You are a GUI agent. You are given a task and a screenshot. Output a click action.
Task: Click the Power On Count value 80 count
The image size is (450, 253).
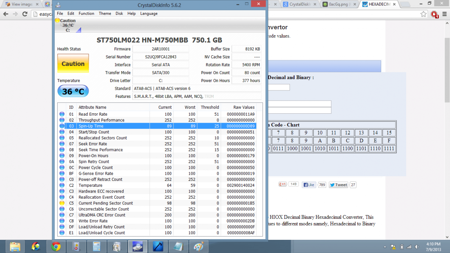click(247, 73)
